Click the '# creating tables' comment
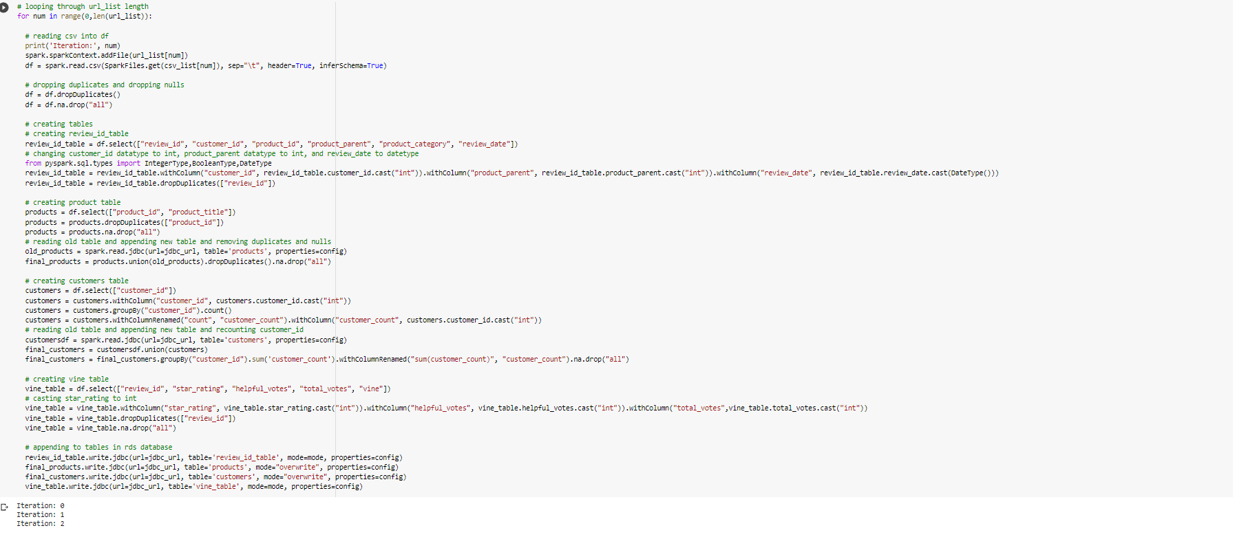Viewport: 1235px width, 537px height. (59, 124)
